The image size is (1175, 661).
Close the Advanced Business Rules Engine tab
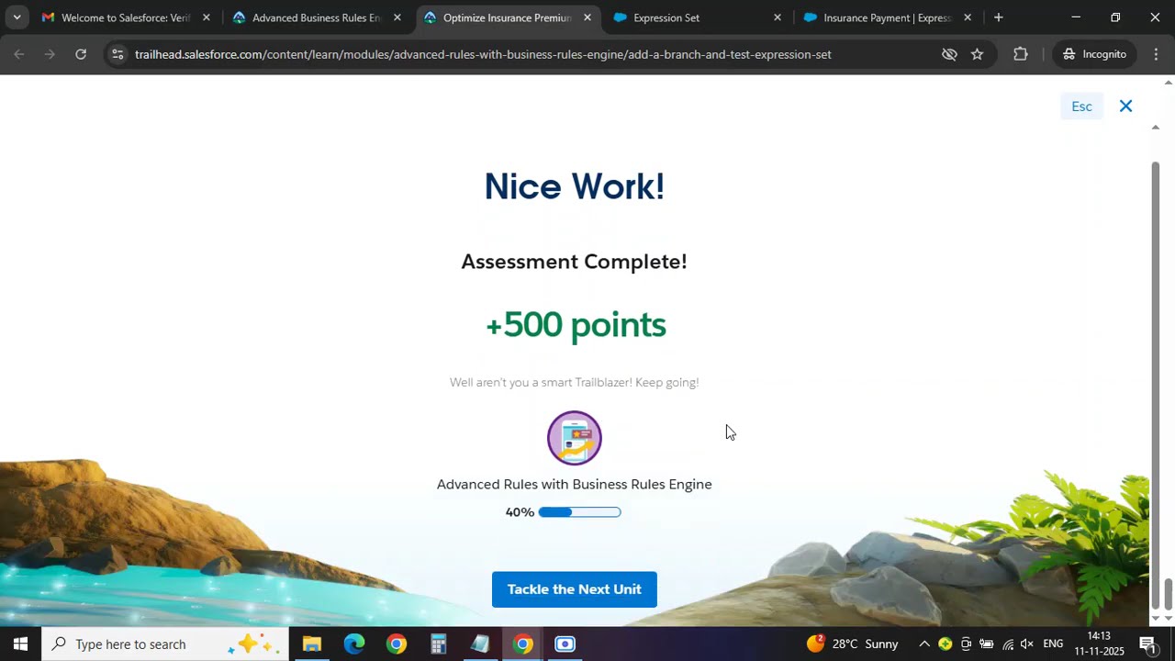tap(397, 17)
